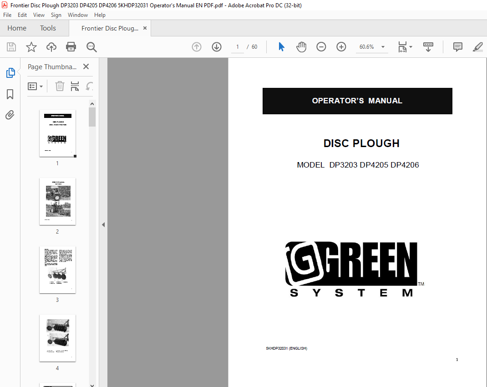The height and width of the screenshot is (387, 487).
Task: Toggle scrolling read mode icon
Action: [428, 47]
